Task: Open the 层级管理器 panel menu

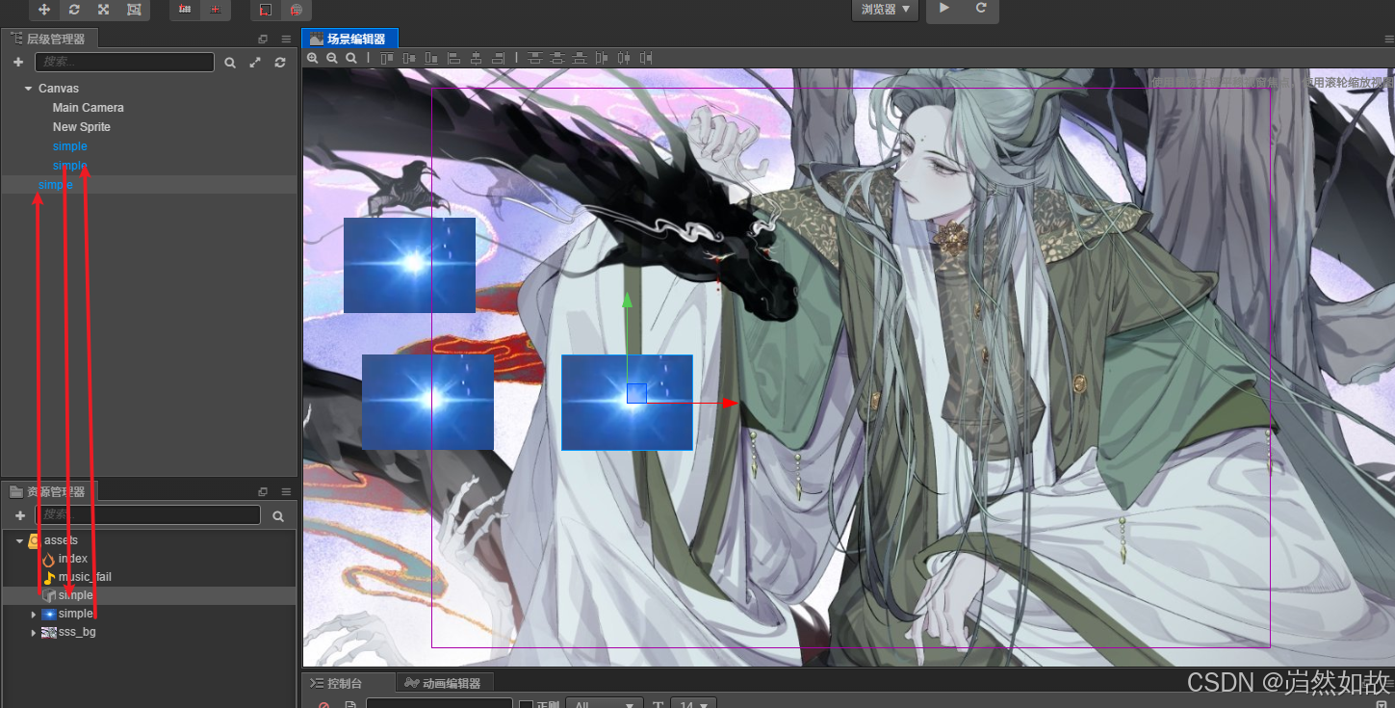Action: point(286,39)
